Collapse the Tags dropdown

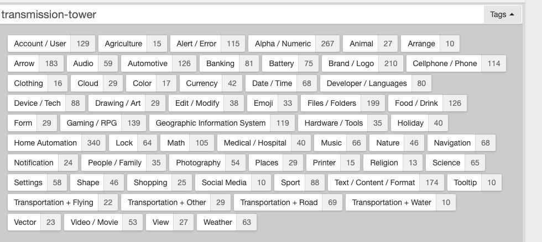502,15
